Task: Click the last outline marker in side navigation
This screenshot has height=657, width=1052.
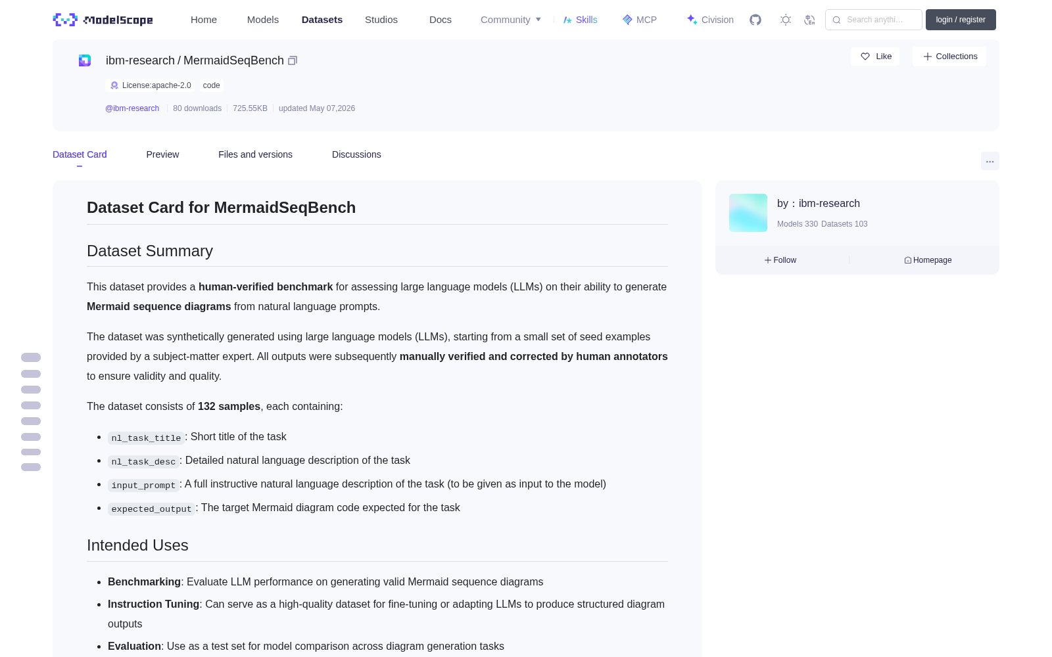Action: 31,467
